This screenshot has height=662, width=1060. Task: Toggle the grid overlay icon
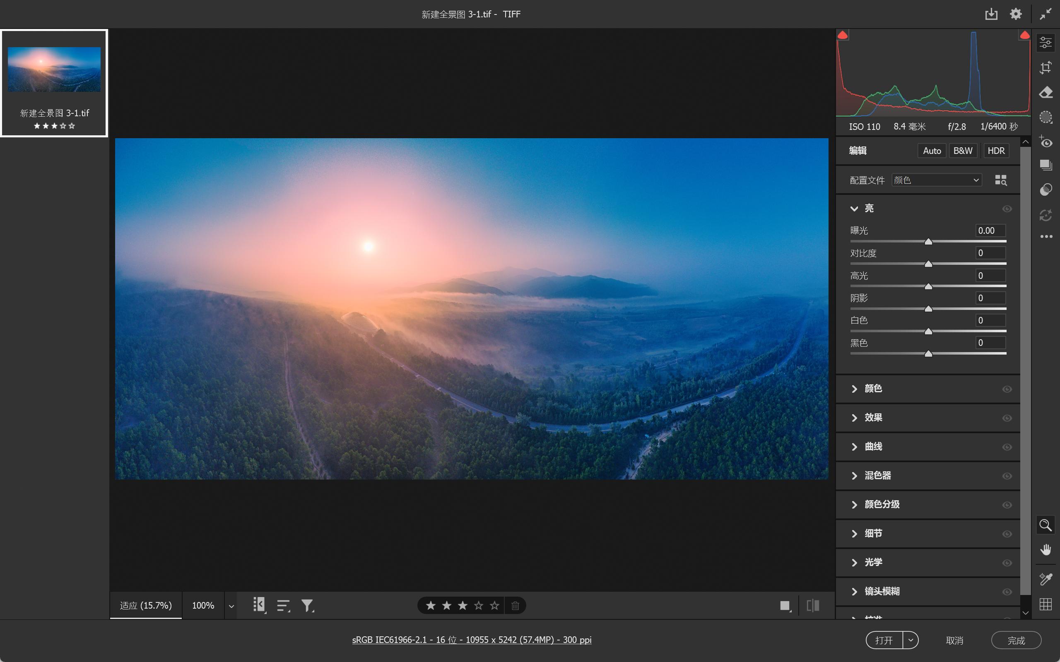point(1046,604)
